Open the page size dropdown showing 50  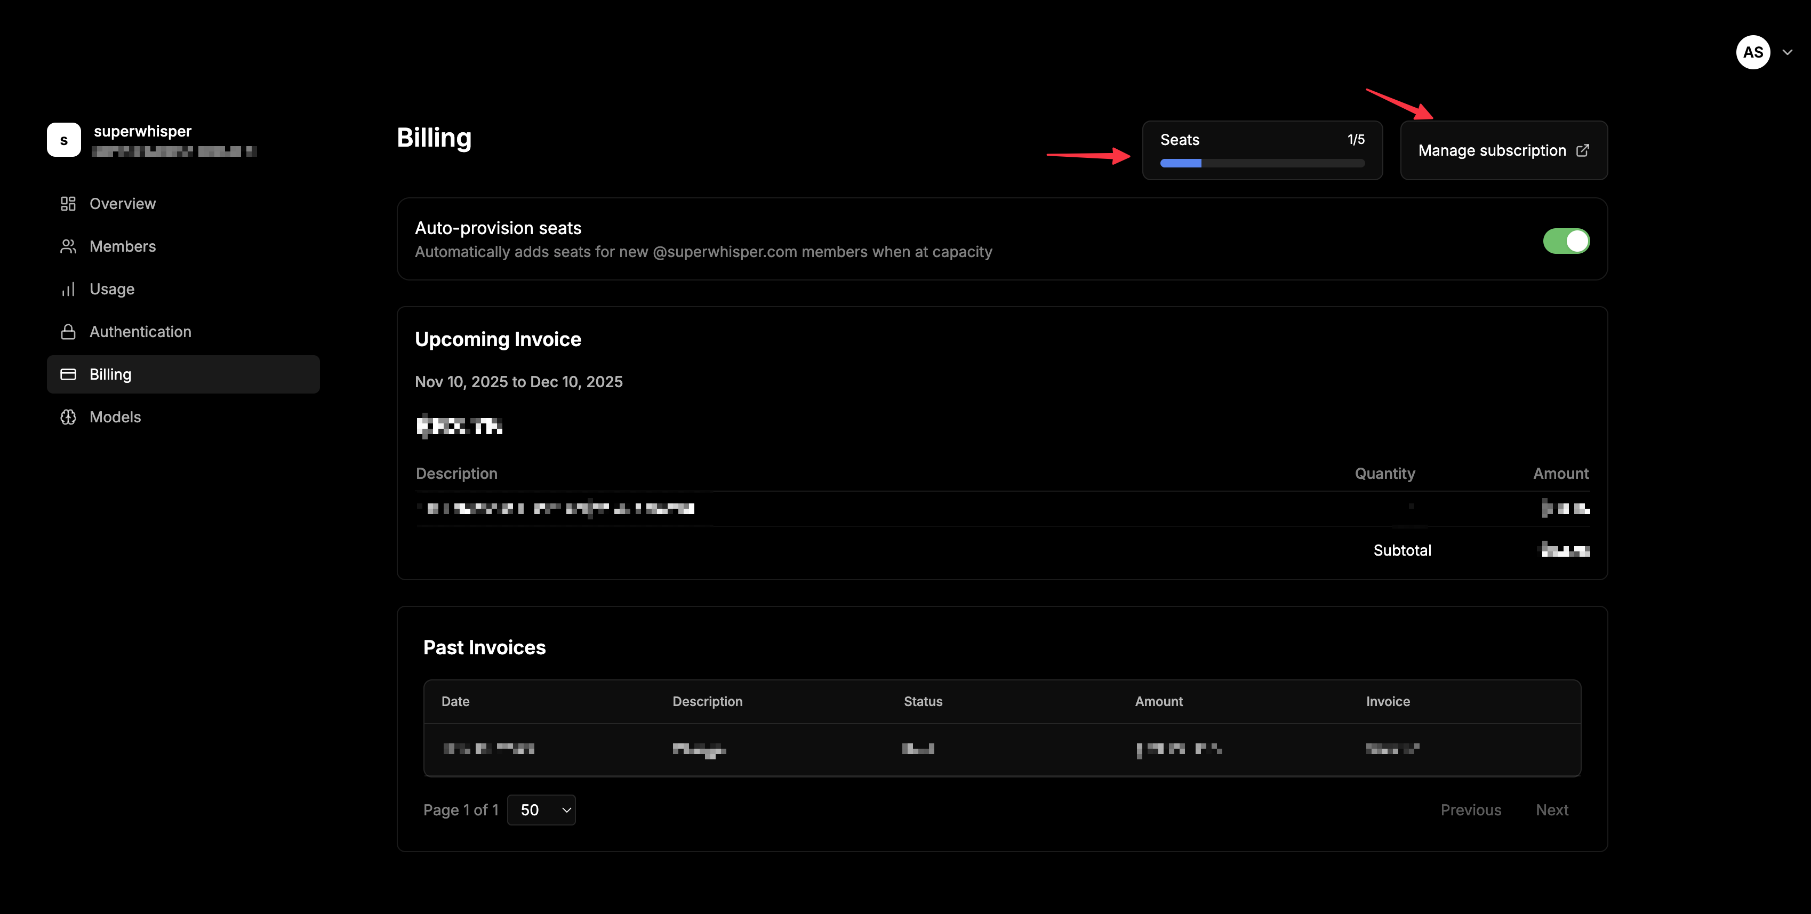click(x=541, y=810)
